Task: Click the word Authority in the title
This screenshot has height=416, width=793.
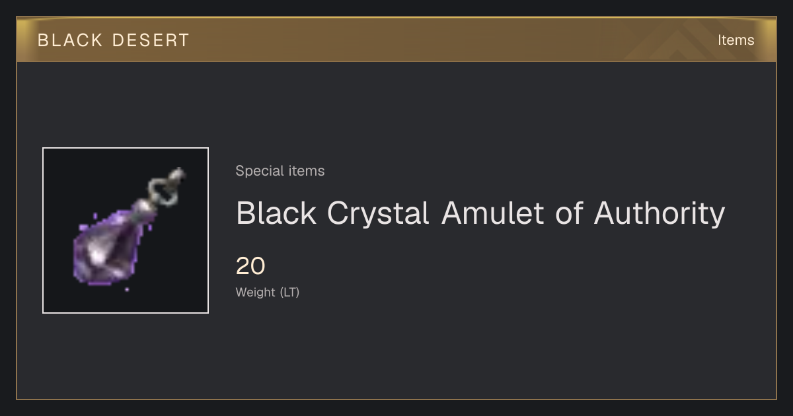Action: (660, 213)
